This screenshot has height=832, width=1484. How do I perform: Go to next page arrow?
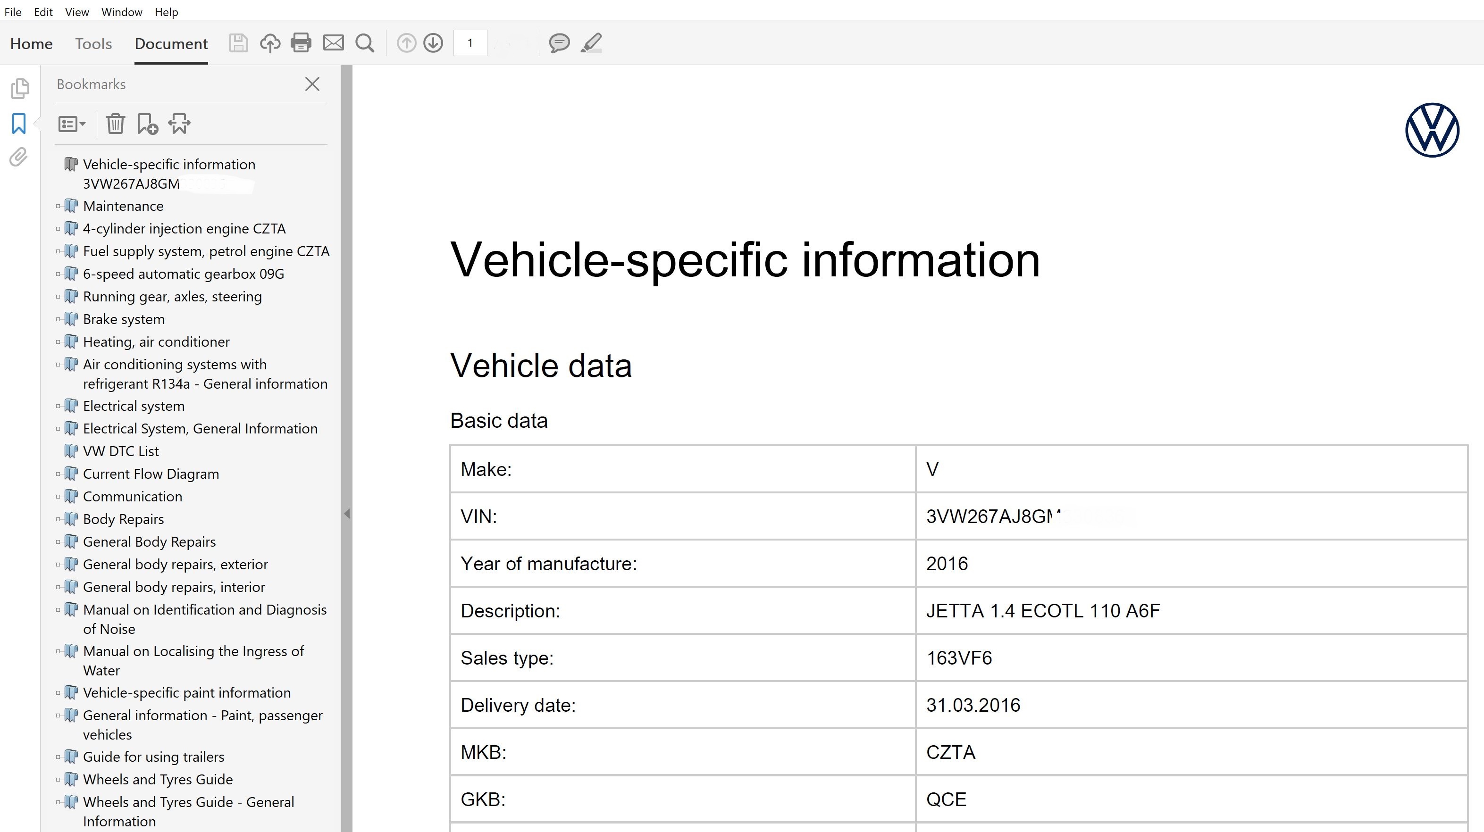433,43
